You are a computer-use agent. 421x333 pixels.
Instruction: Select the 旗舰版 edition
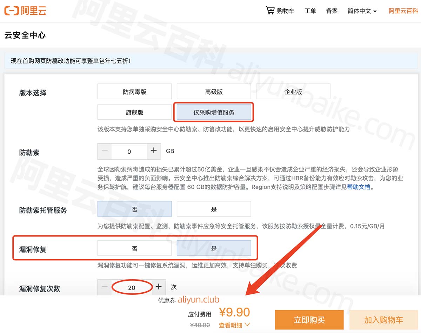point(135,112)
